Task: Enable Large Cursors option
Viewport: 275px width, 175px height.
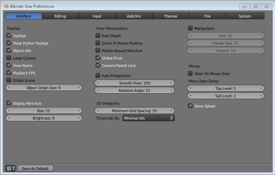Action: [9, 58]
